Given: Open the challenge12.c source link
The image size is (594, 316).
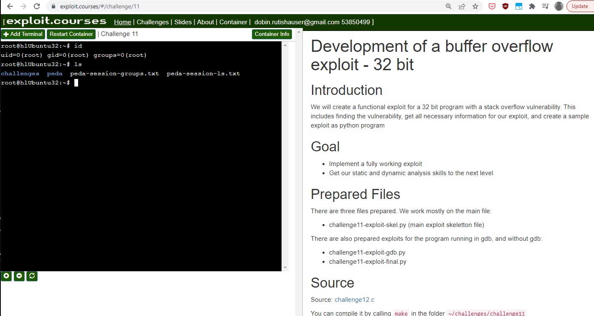Looking at the screenshot, I should click(x=354, y=299).
